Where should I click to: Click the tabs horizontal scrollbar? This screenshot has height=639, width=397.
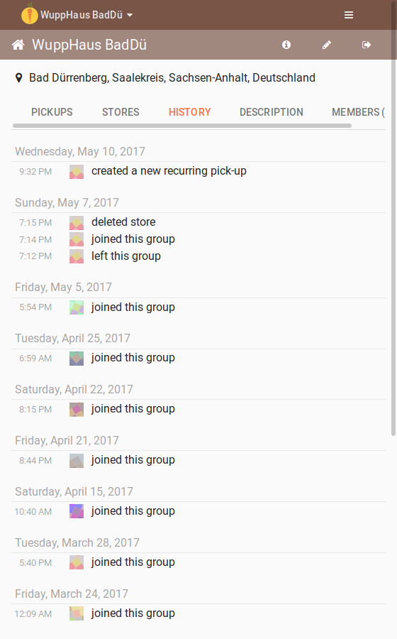[x=182, y=126]
